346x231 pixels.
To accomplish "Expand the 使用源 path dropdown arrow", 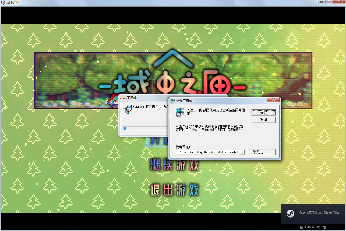I will tap(242, 152).
